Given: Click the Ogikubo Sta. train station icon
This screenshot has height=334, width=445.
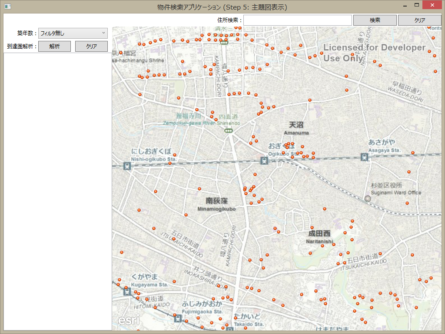Looking at the screenshot, I should point(264,160).
